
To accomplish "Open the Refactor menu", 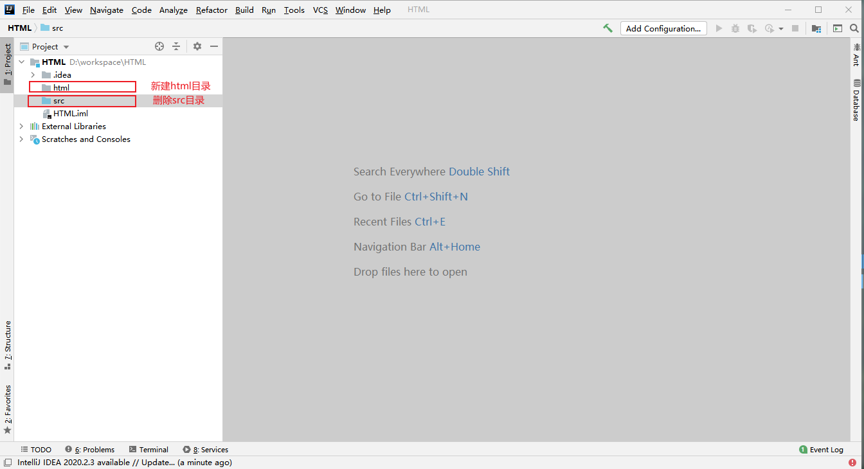I will pyautogui.click(x=212, y=10).
